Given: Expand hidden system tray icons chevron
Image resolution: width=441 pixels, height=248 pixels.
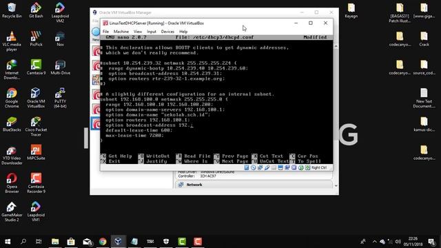Looking at the screenshot, I should (374, 242).
